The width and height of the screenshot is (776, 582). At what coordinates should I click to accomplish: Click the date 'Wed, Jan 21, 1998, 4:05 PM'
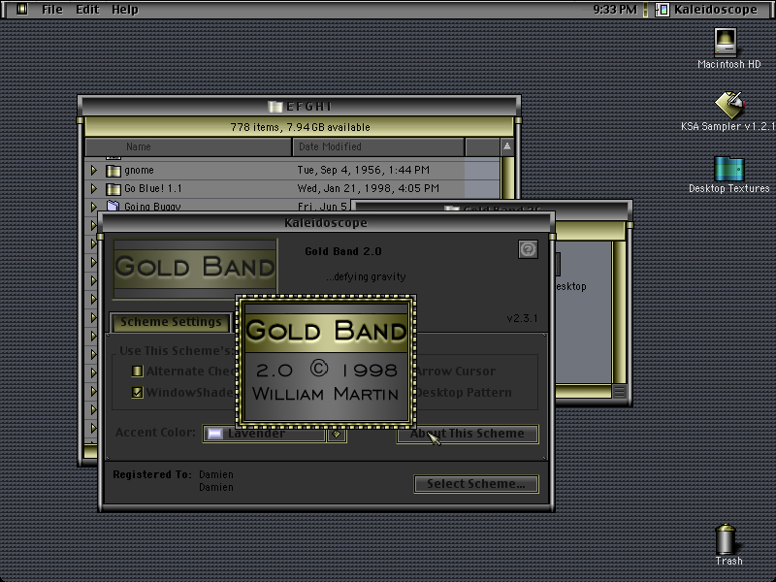tap(369, 188)
